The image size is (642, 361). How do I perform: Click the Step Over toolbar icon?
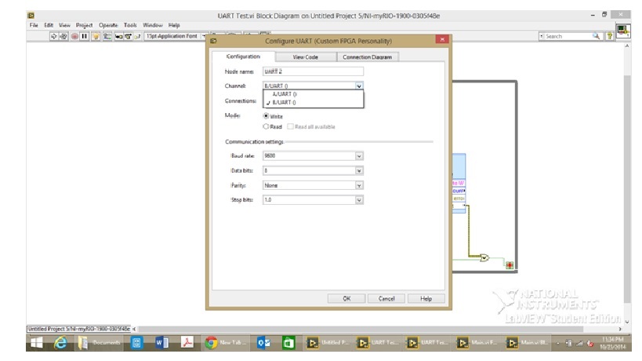click(128, 36)
